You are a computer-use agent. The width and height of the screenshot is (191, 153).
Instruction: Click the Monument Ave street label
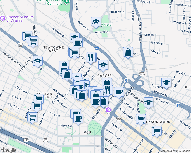click(12, 59)
